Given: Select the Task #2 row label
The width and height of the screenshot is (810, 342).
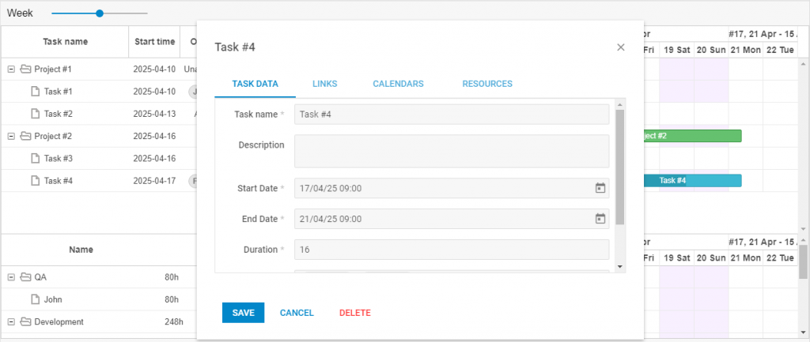Looking at the screenshot, I should (x=58, y=114).
